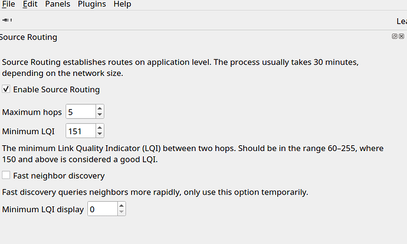The width and height of the screenshot is (407, 244).
Task: Increase Minimum LQI with up arrow
Action: tap(100, 128)
